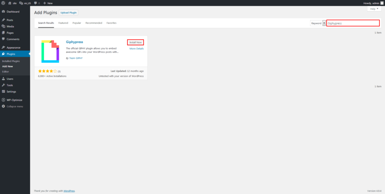The width and height of the screenshot is (385, 194).
Task: Open the Keyword search type dropdown
Action: click(318, 23)
